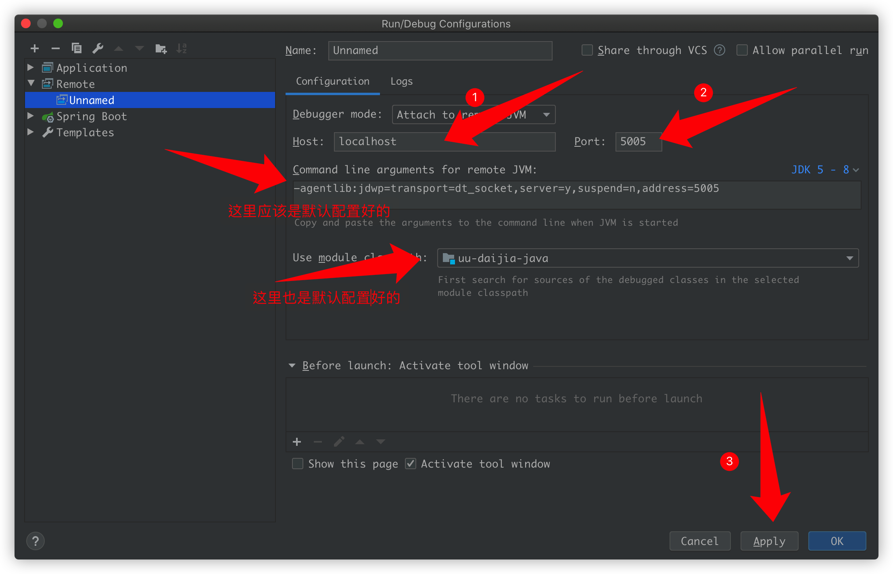The width and height of the screenshot is (893, 574).
Task: Move before launch task down
Action: point(381,442)
